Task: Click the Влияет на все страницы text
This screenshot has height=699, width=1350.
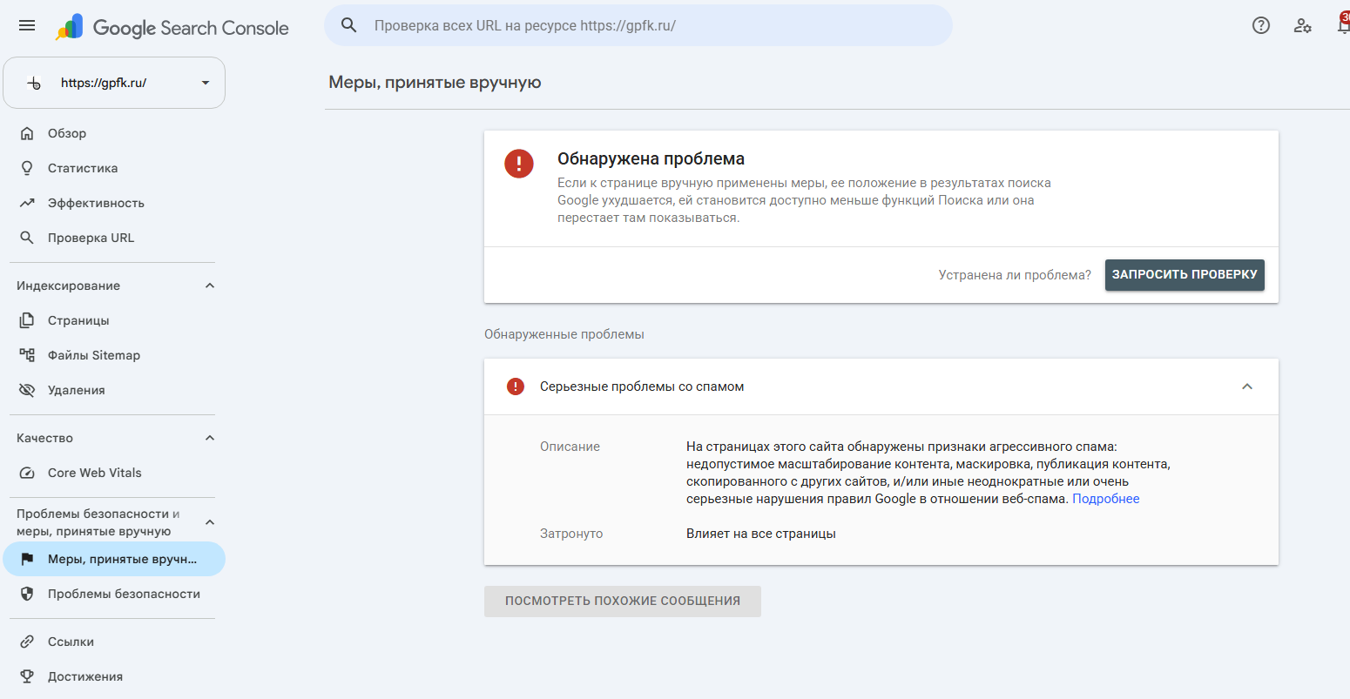Action: coord(761,534)
